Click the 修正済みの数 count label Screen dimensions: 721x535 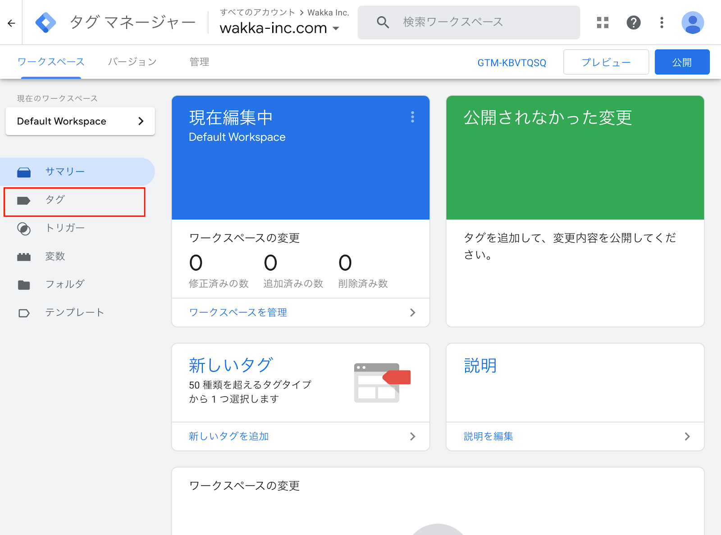pos(219,284)
